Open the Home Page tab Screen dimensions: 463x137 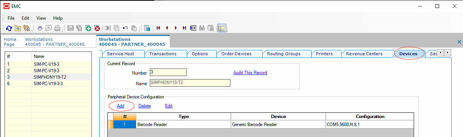click(x=10, y=42)
